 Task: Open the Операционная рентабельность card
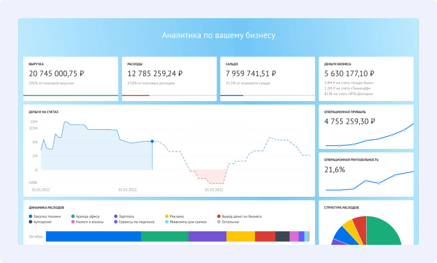pyautogui.click(x=366, y=175)
